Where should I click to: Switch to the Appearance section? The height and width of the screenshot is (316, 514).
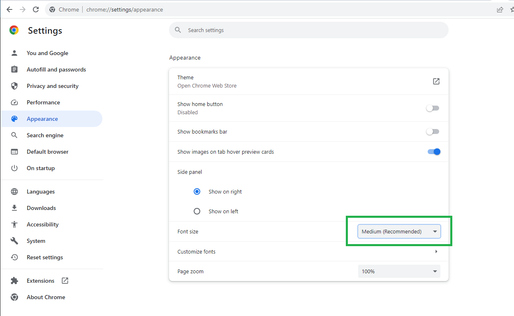[x=43, y=118]
